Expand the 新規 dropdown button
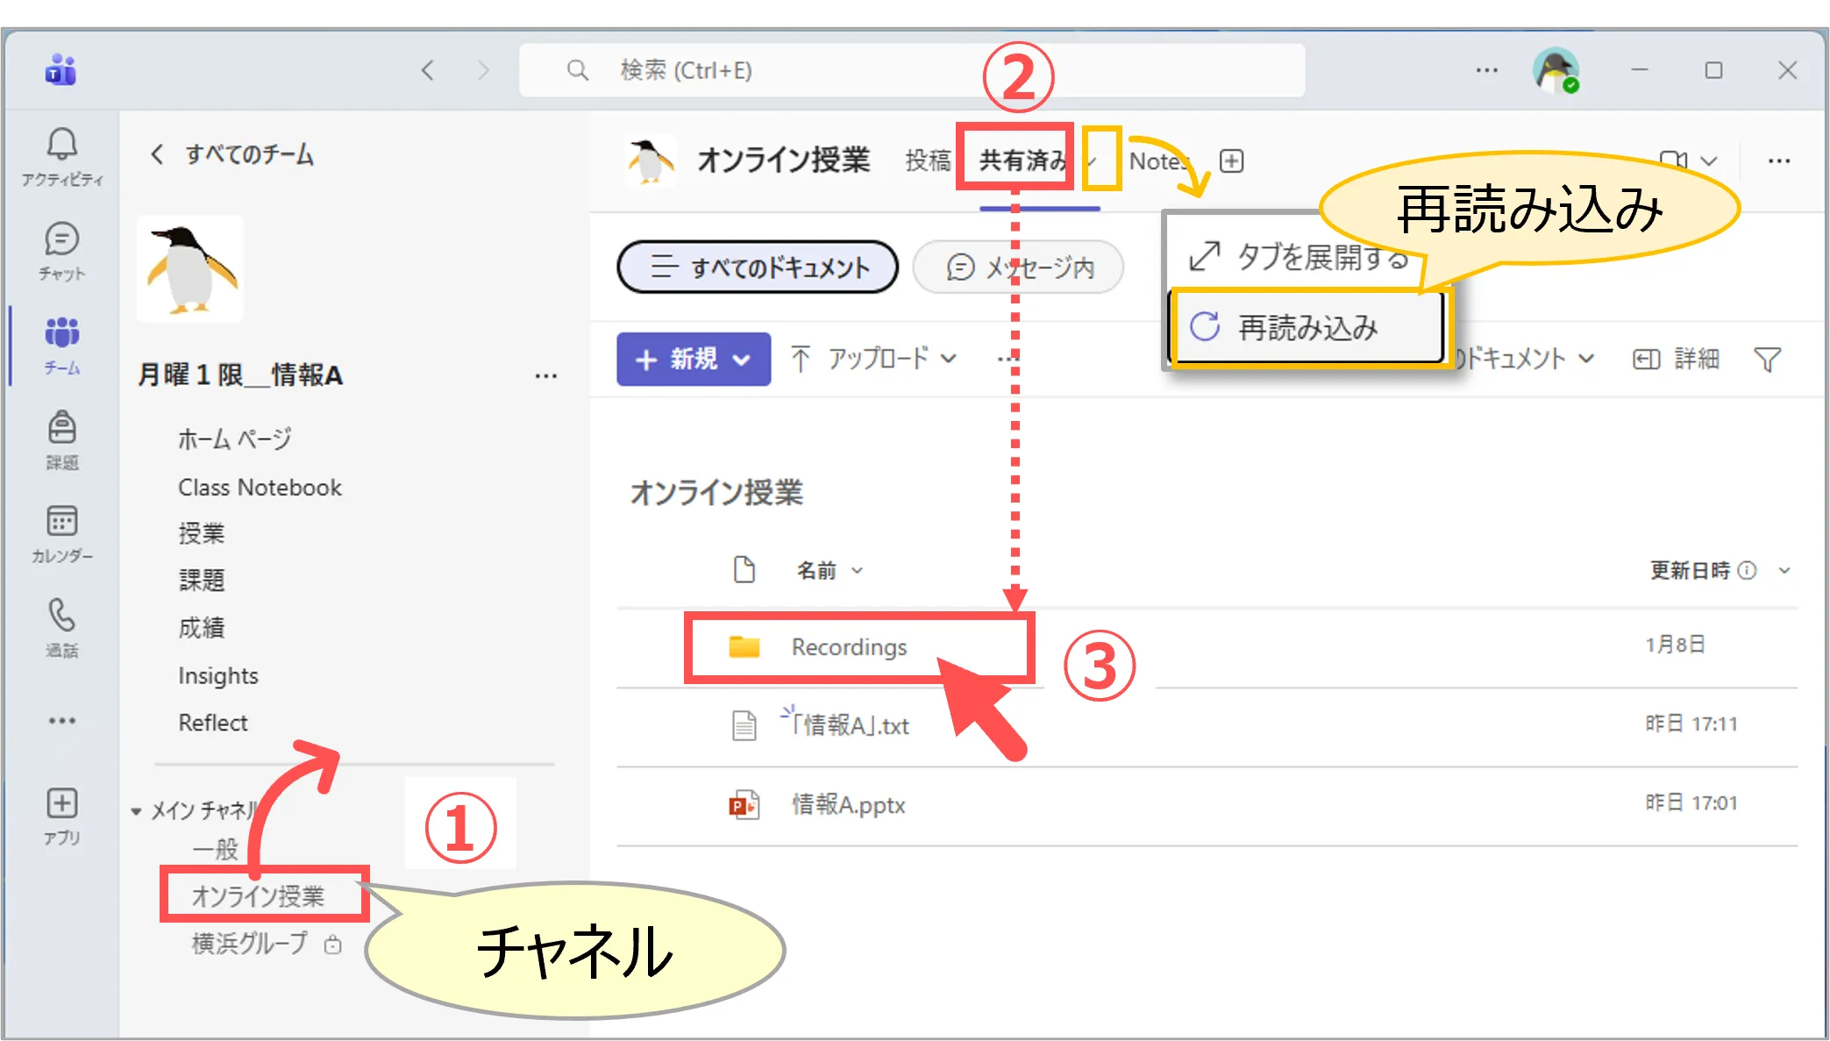 coord(694,360)
